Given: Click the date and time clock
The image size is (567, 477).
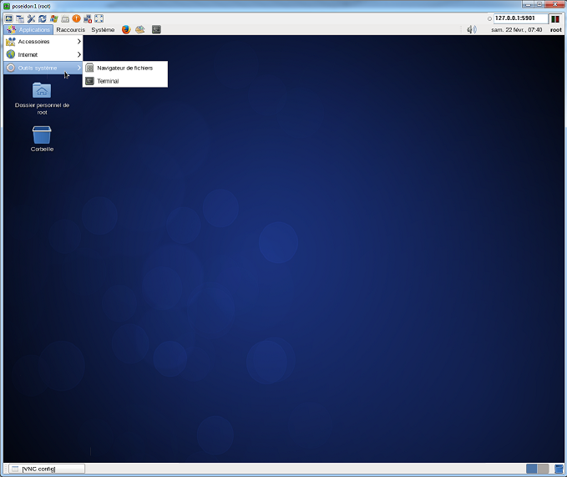Looking at the screenshot, I should pos(516,29).
